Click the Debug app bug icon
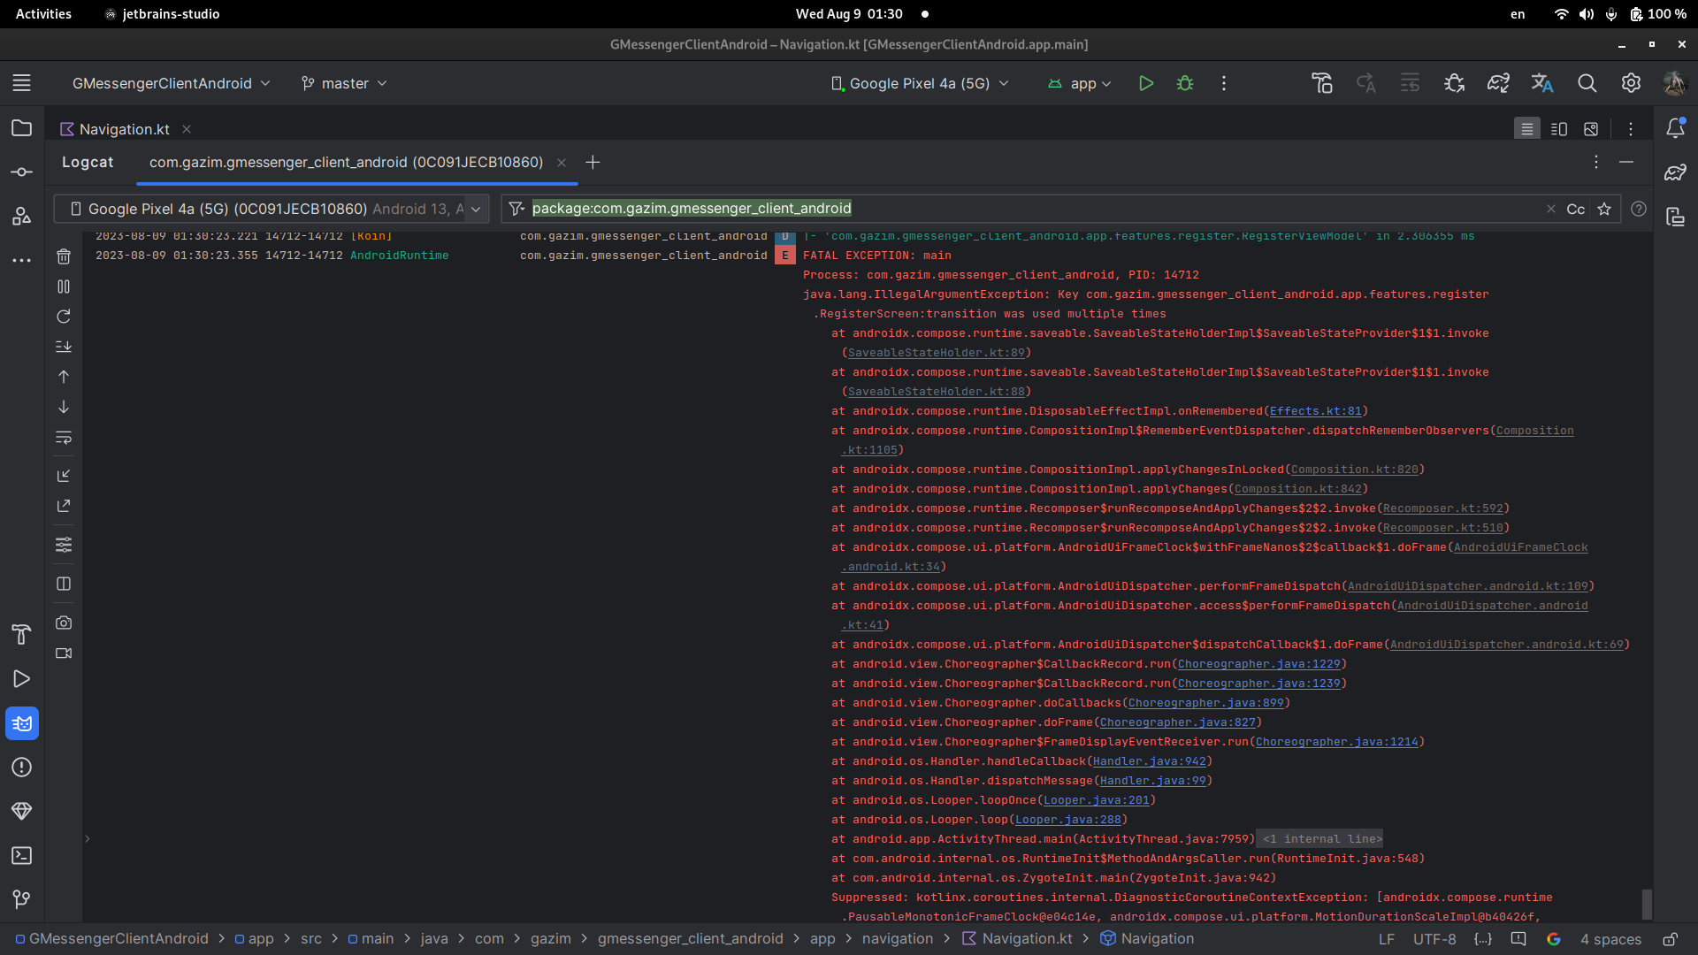 click(x=1185, y=83)
